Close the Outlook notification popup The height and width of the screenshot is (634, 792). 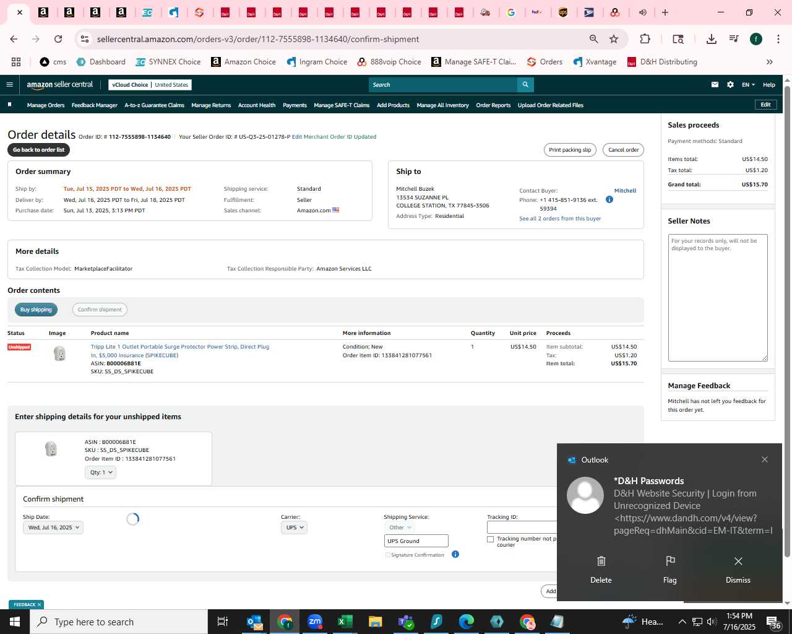point(765,459)
